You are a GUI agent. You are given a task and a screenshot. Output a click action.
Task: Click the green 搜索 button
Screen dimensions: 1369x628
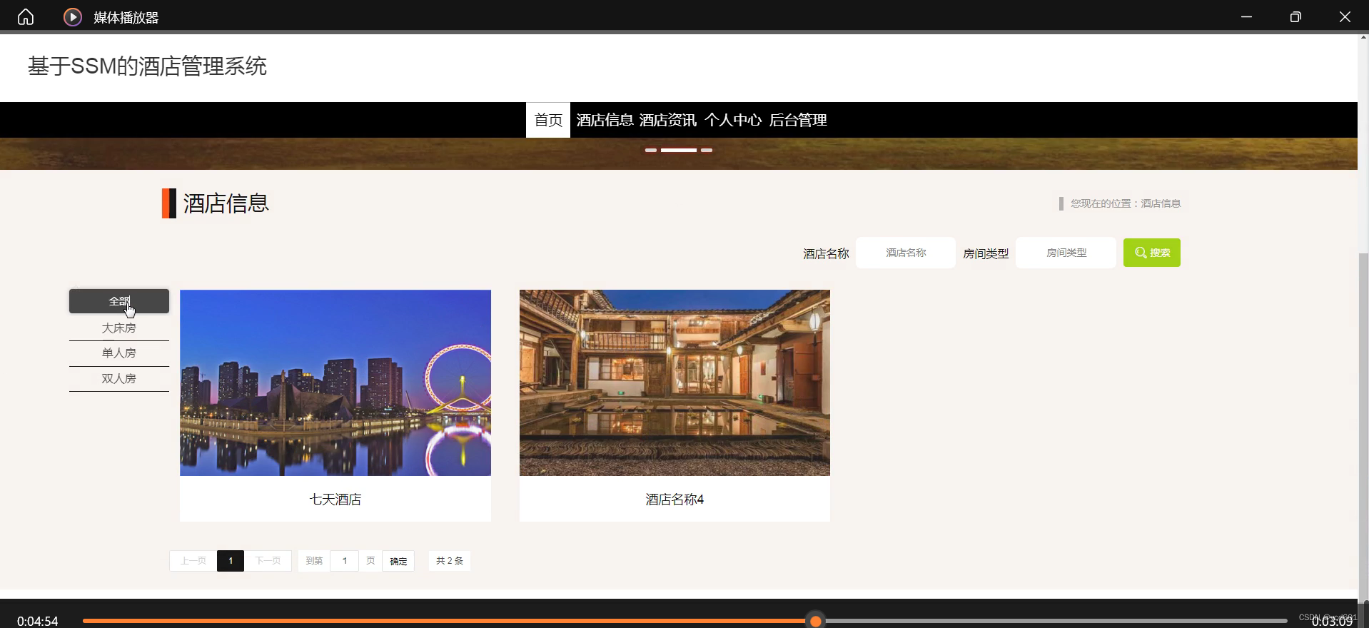click(1152, 253)
